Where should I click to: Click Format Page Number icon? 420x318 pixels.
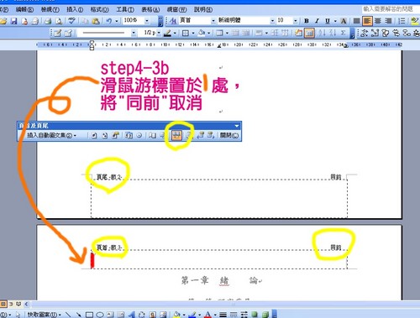click(115, 136)
